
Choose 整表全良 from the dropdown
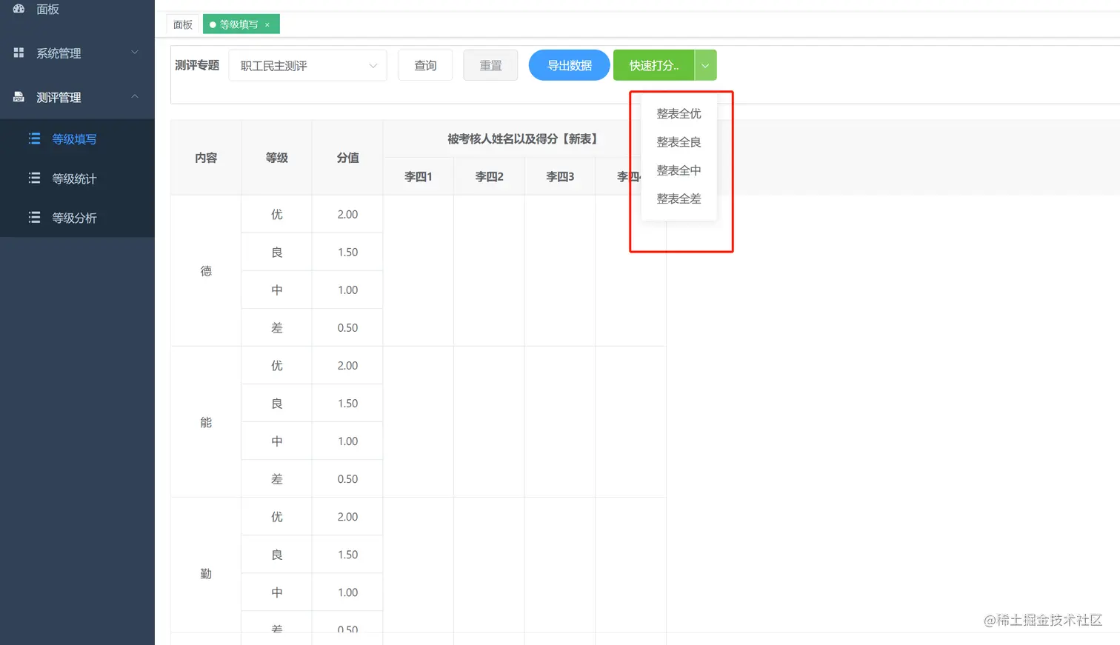(679, 141)
